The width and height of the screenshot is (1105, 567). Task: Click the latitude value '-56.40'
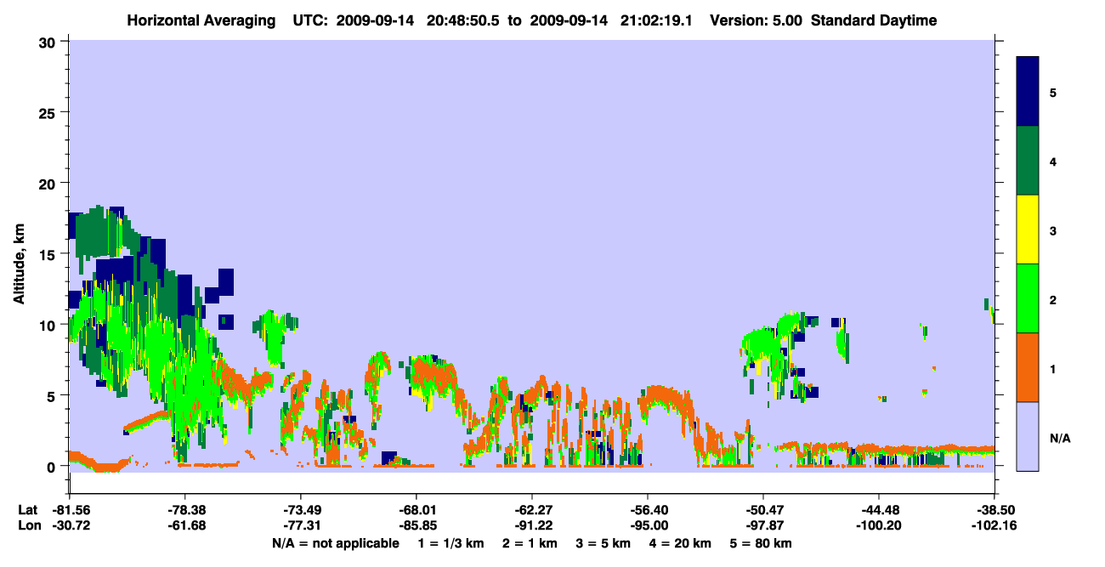pos(647,510)
